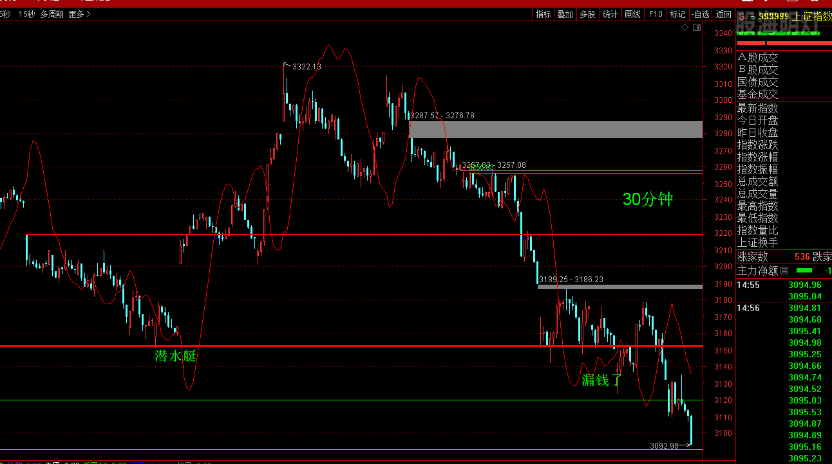
Task: Open the 统计 statistics button
Action: pos(610,14)
